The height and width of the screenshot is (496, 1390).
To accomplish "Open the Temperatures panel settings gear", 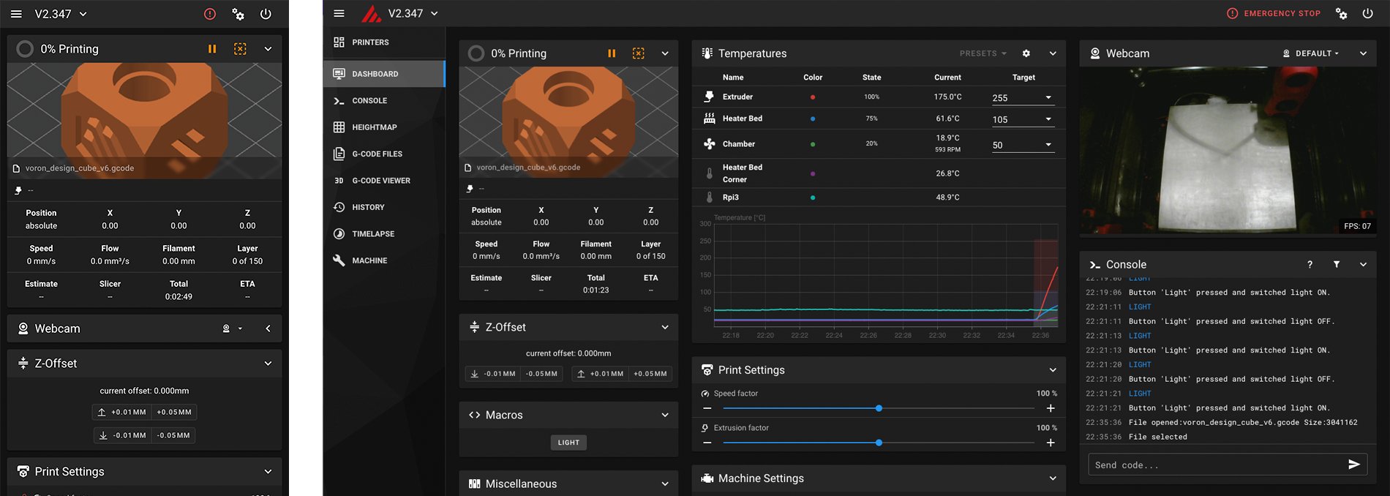I will click(x=1026, y=53).
